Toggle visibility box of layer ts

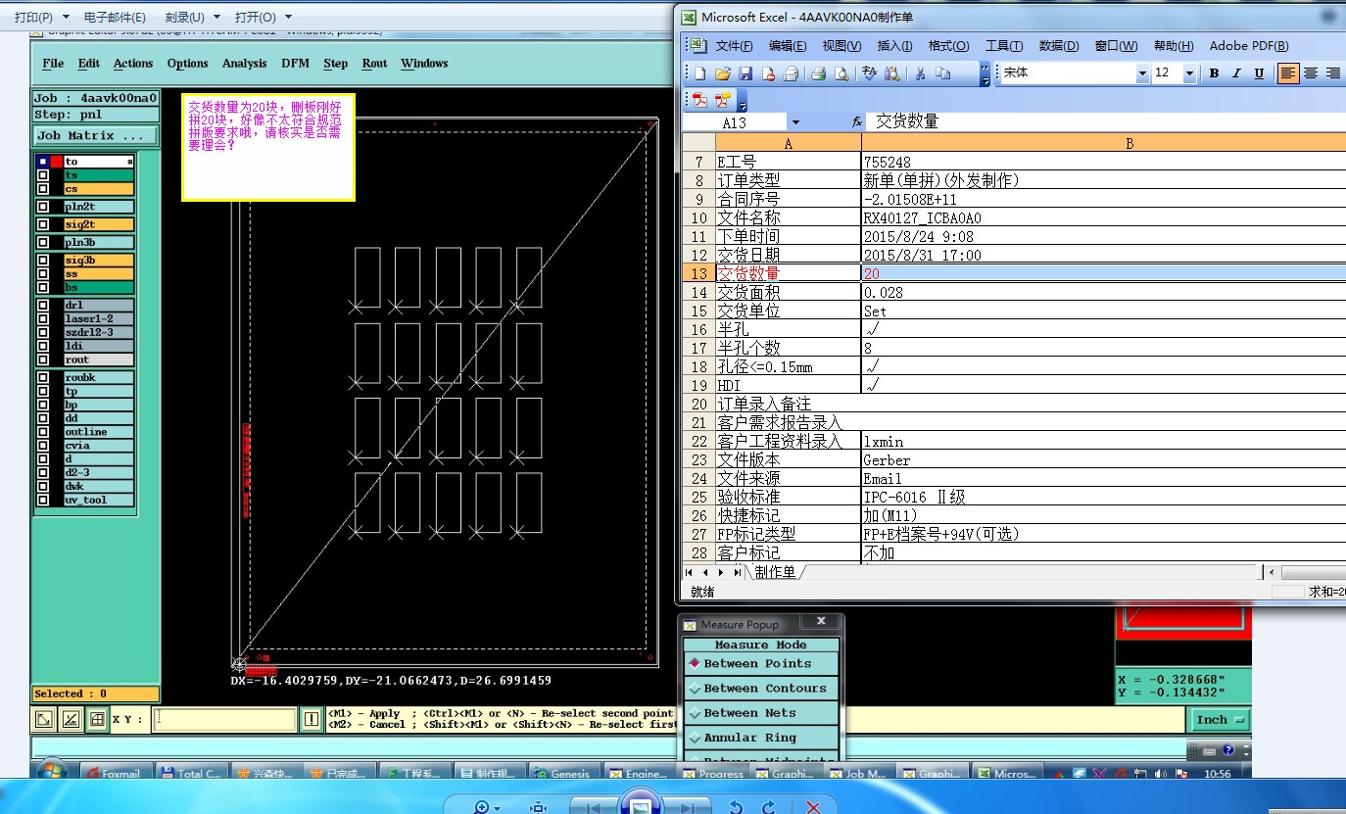(x=43, y=175)
